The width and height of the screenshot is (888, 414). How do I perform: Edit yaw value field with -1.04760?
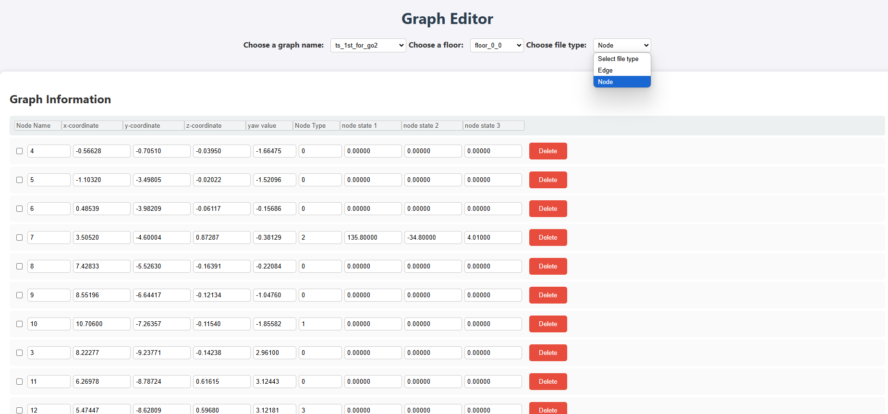coord(275,295)
